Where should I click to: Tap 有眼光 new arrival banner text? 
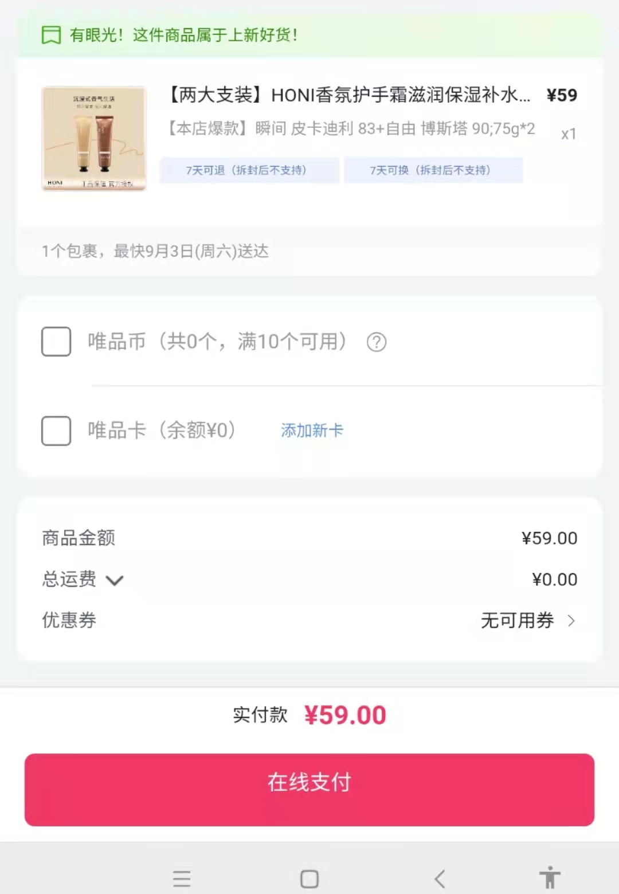[184, 35]
